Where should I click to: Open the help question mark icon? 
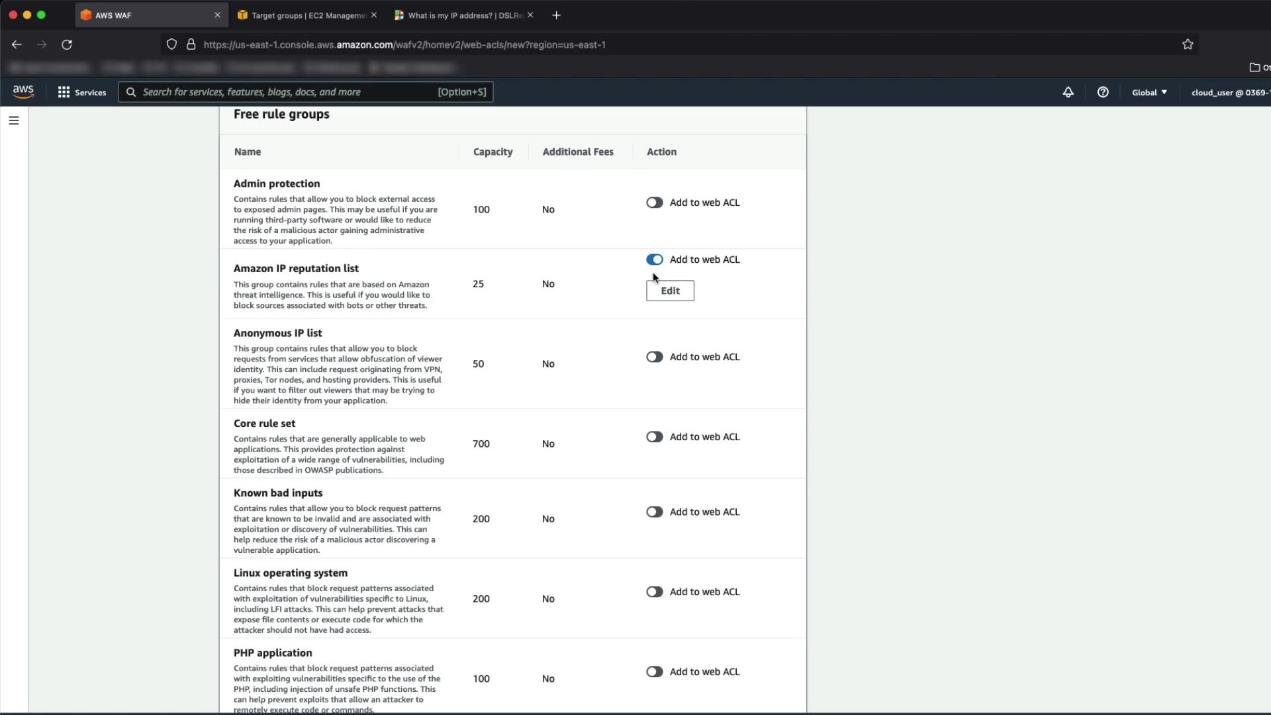pyautogui.click(x=1103, y=93)
